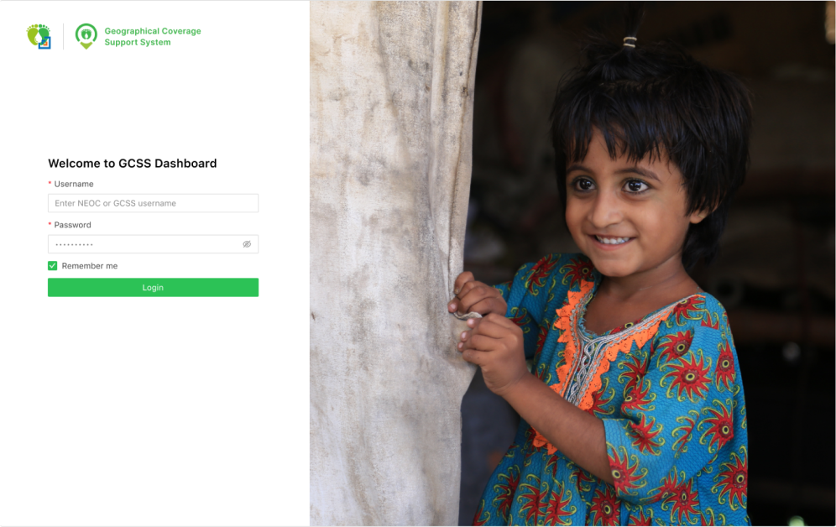Focus the Username input field

pyautogui.click(x=153, y=203)
